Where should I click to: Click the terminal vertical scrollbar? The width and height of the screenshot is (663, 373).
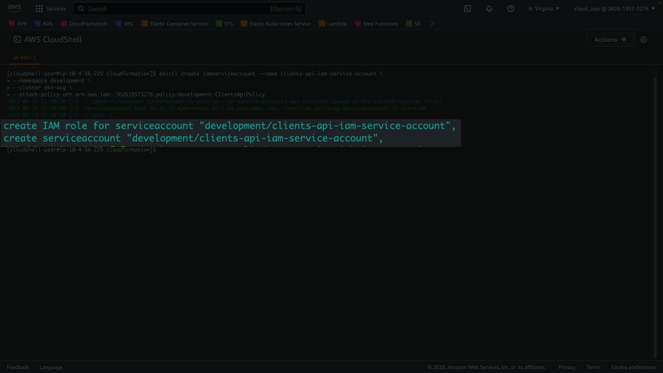[x=655, y=218]
